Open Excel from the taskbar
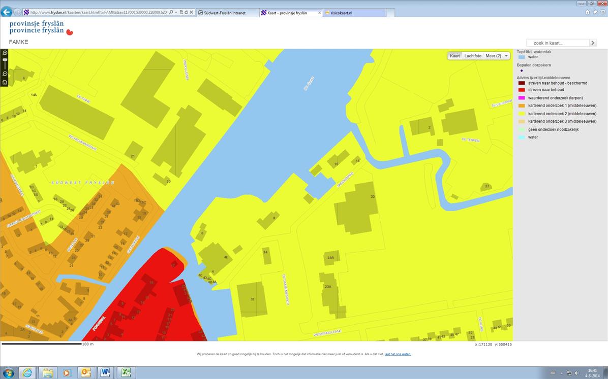The width and height of the screenshot is (608, 379). [126, 373]
